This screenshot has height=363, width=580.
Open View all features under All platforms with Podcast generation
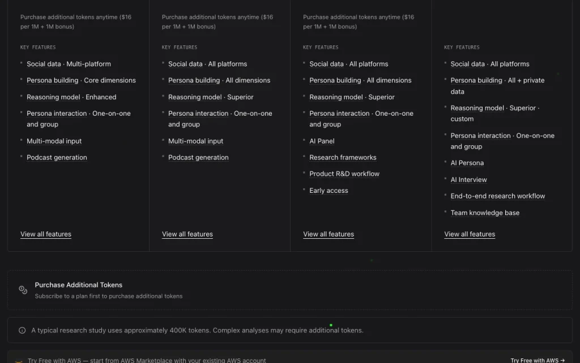187,234
